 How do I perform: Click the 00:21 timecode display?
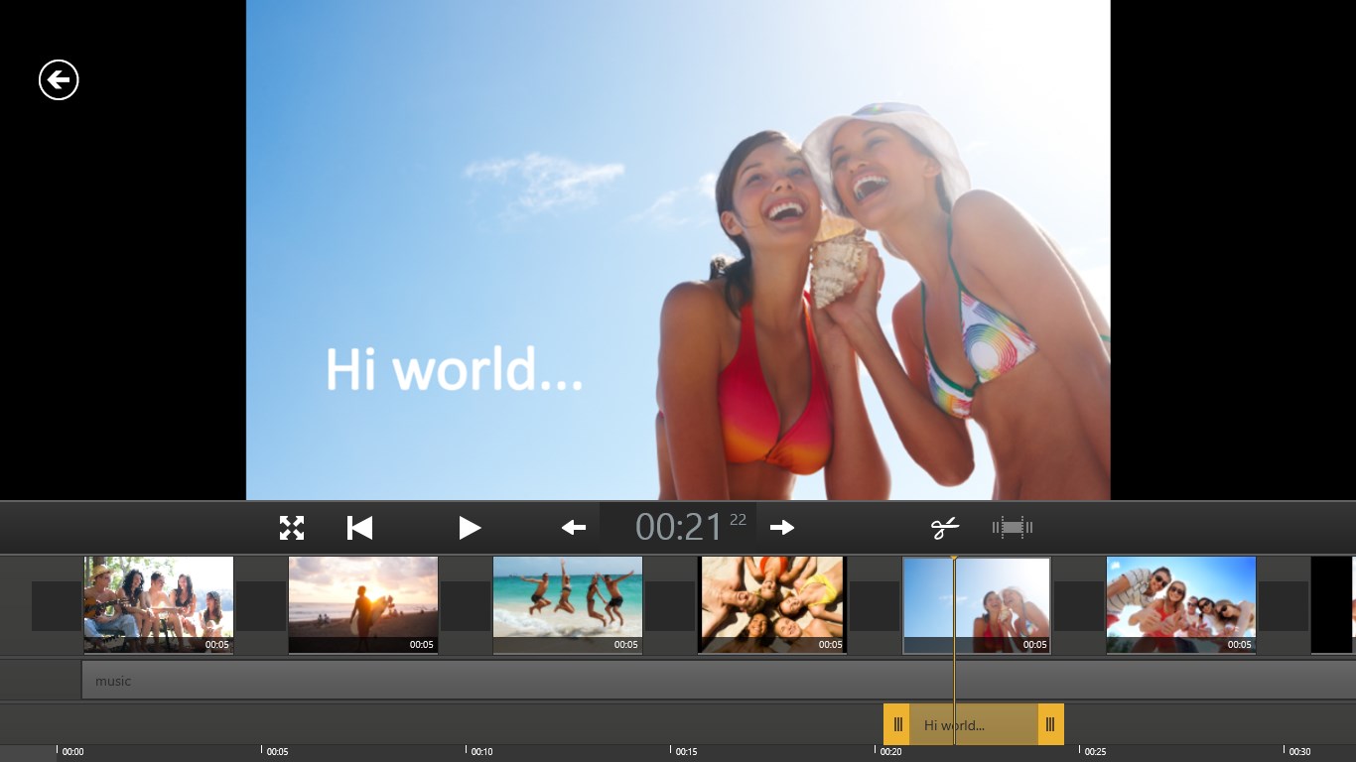[x=679, y=527]
